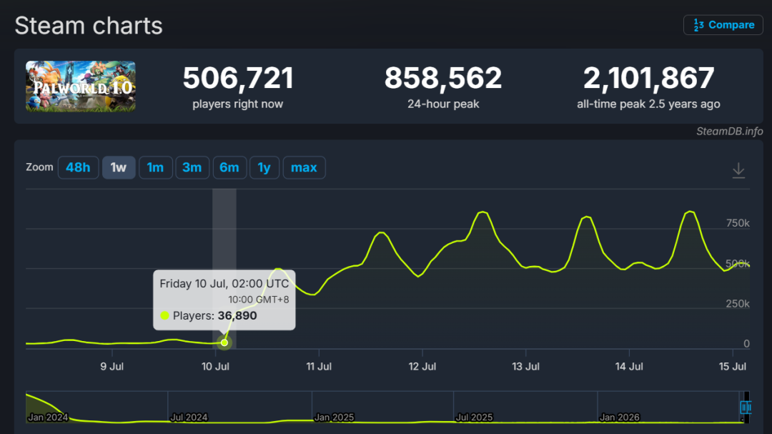Click the 0 y-axis label

tap(746, 344)
